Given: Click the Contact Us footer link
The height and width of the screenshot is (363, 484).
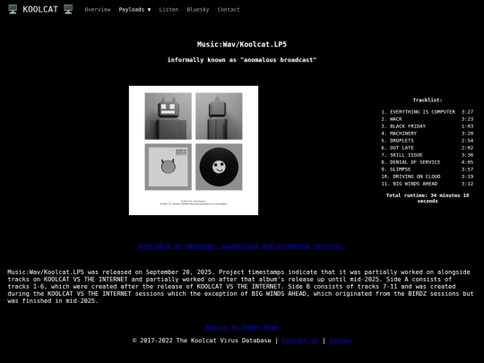Looking at the screenshot, I should [x=299, y=341].
